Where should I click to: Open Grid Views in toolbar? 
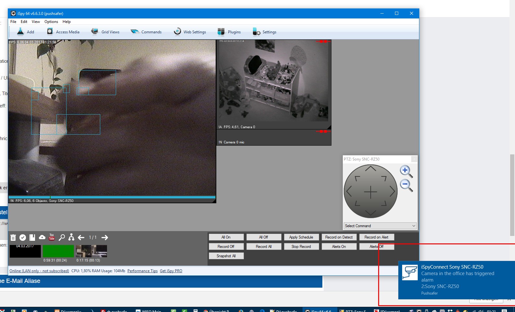pyautogui.click(x=105, y=32)
